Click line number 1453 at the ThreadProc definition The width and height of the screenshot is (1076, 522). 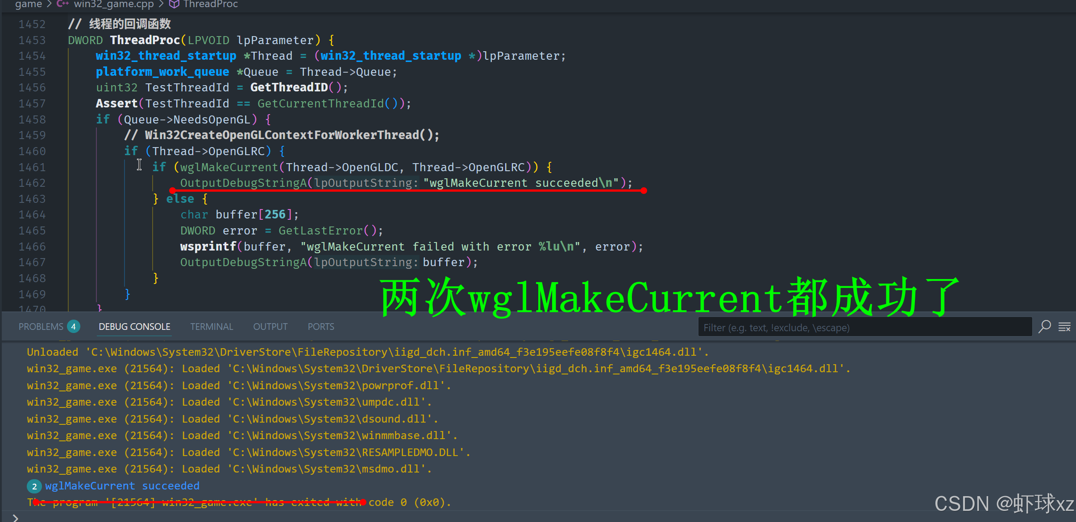click(x=32, y=40)
